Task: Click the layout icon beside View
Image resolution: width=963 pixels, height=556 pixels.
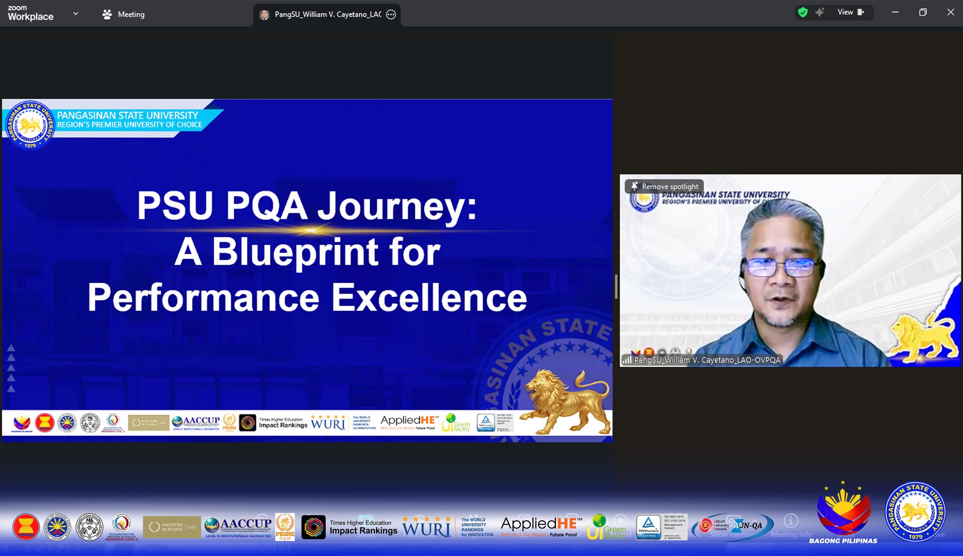Action: [x=861, y=12]
